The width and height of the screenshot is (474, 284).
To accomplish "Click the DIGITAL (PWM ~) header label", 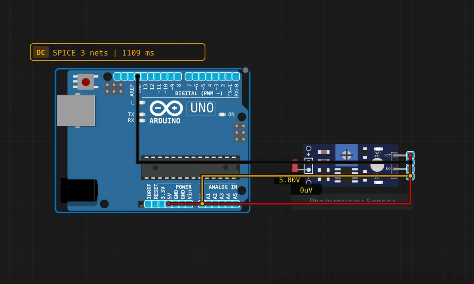I will (200, 93).
